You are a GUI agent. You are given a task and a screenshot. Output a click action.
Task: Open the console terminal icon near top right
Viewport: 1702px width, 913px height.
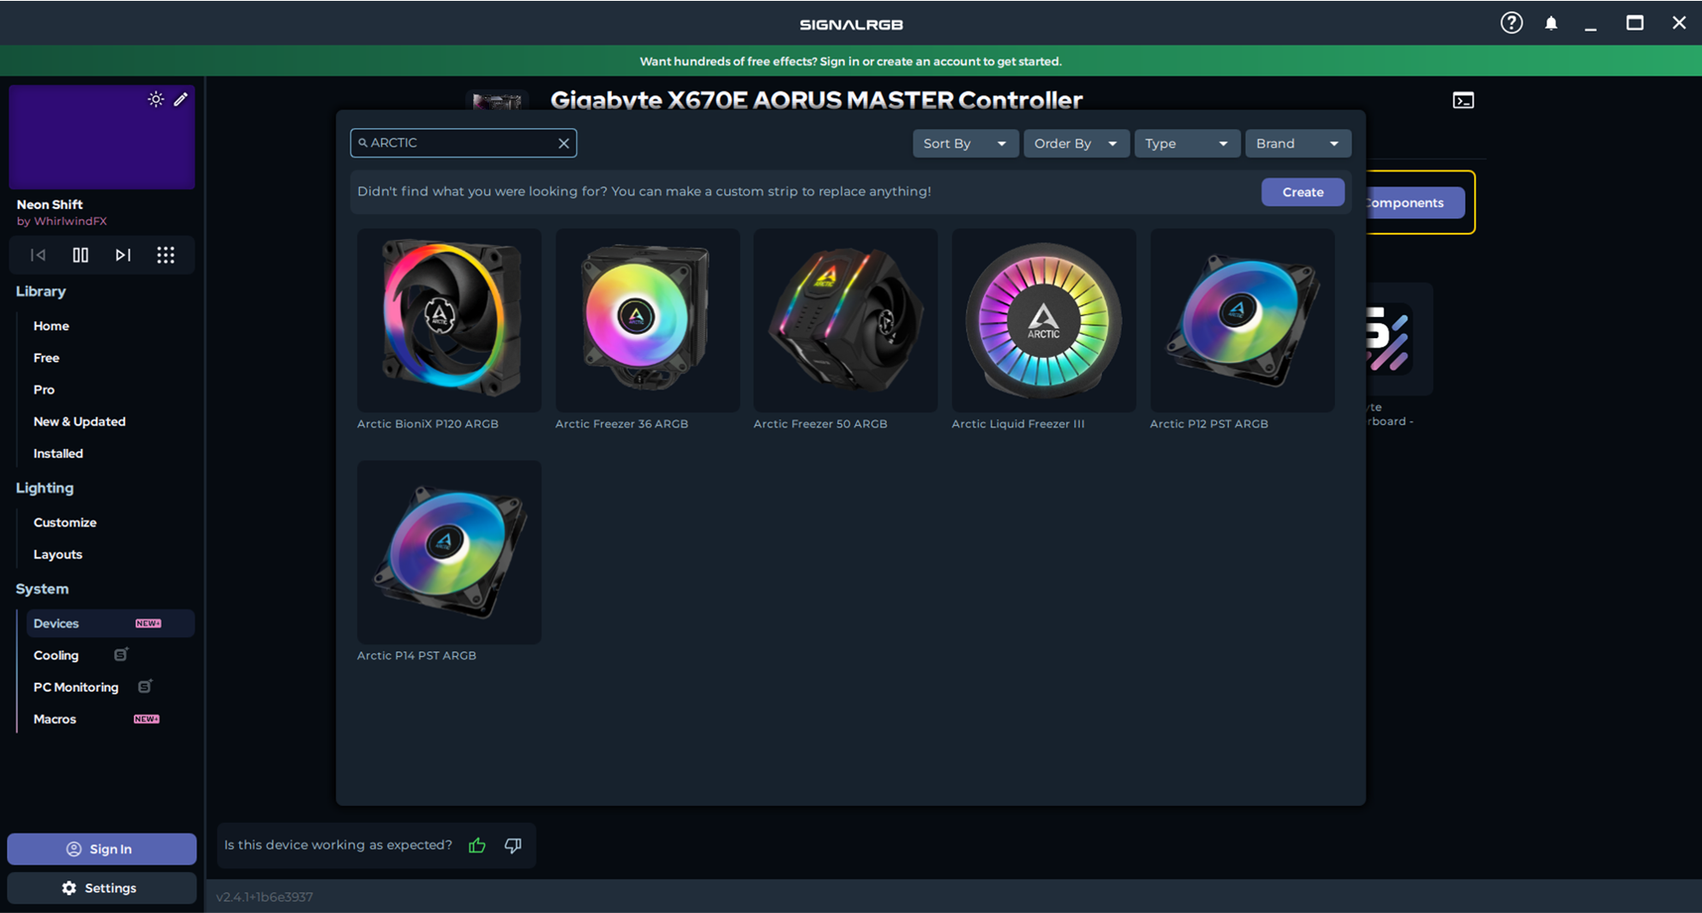(1463, 100)
